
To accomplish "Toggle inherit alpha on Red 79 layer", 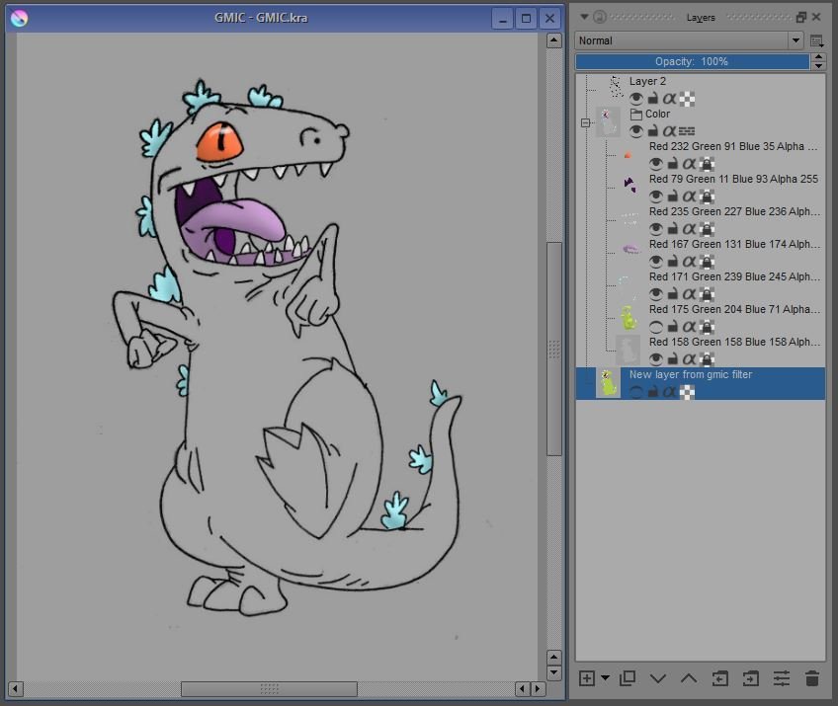I will pos(690,196).
